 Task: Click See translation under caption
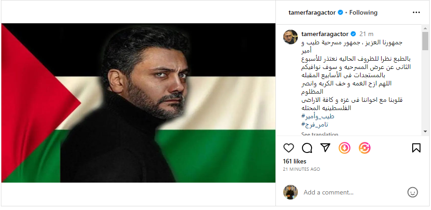point(320,134)
